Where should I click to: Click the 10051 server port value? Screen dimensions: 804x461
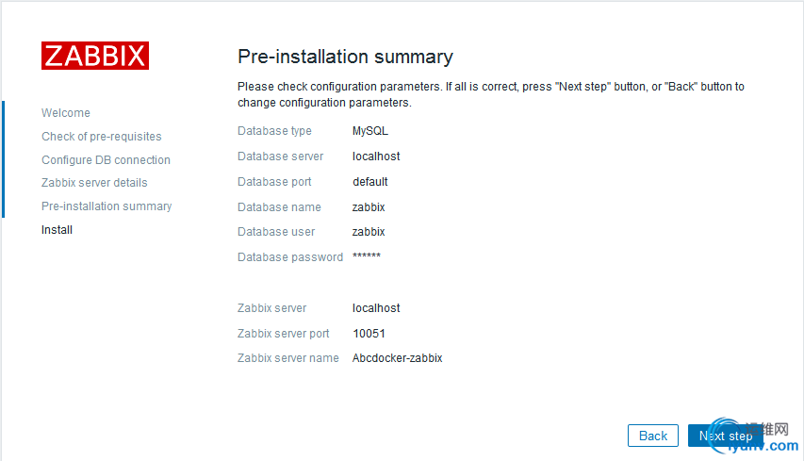(x=369, y=334)
